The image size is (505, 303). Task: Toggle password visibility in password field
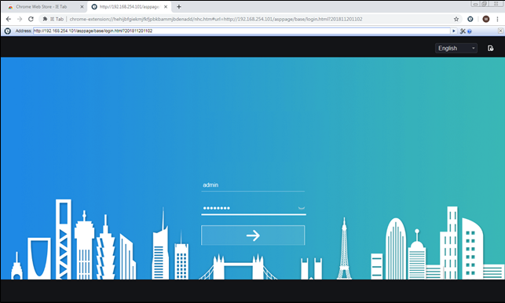click(301, 208)
